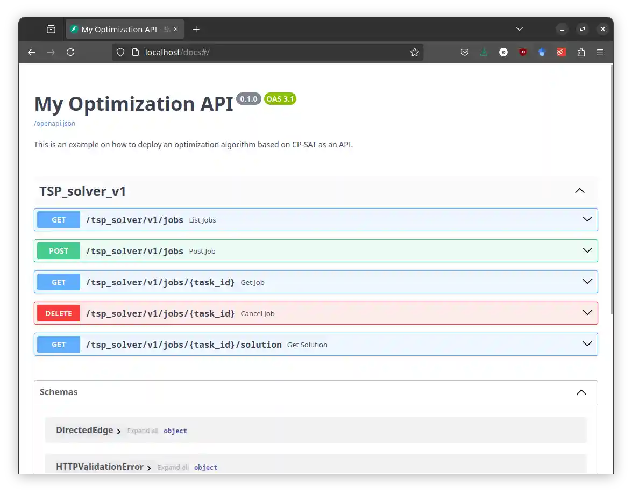
Task: Click Expand all for HTTPValidationError
Action: tap(173, 467)
